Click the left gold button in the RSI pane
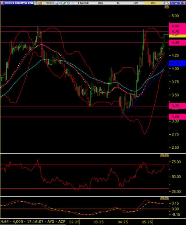Image resolution: width=186 pixels, height=225 pixels. coord(162,156)
